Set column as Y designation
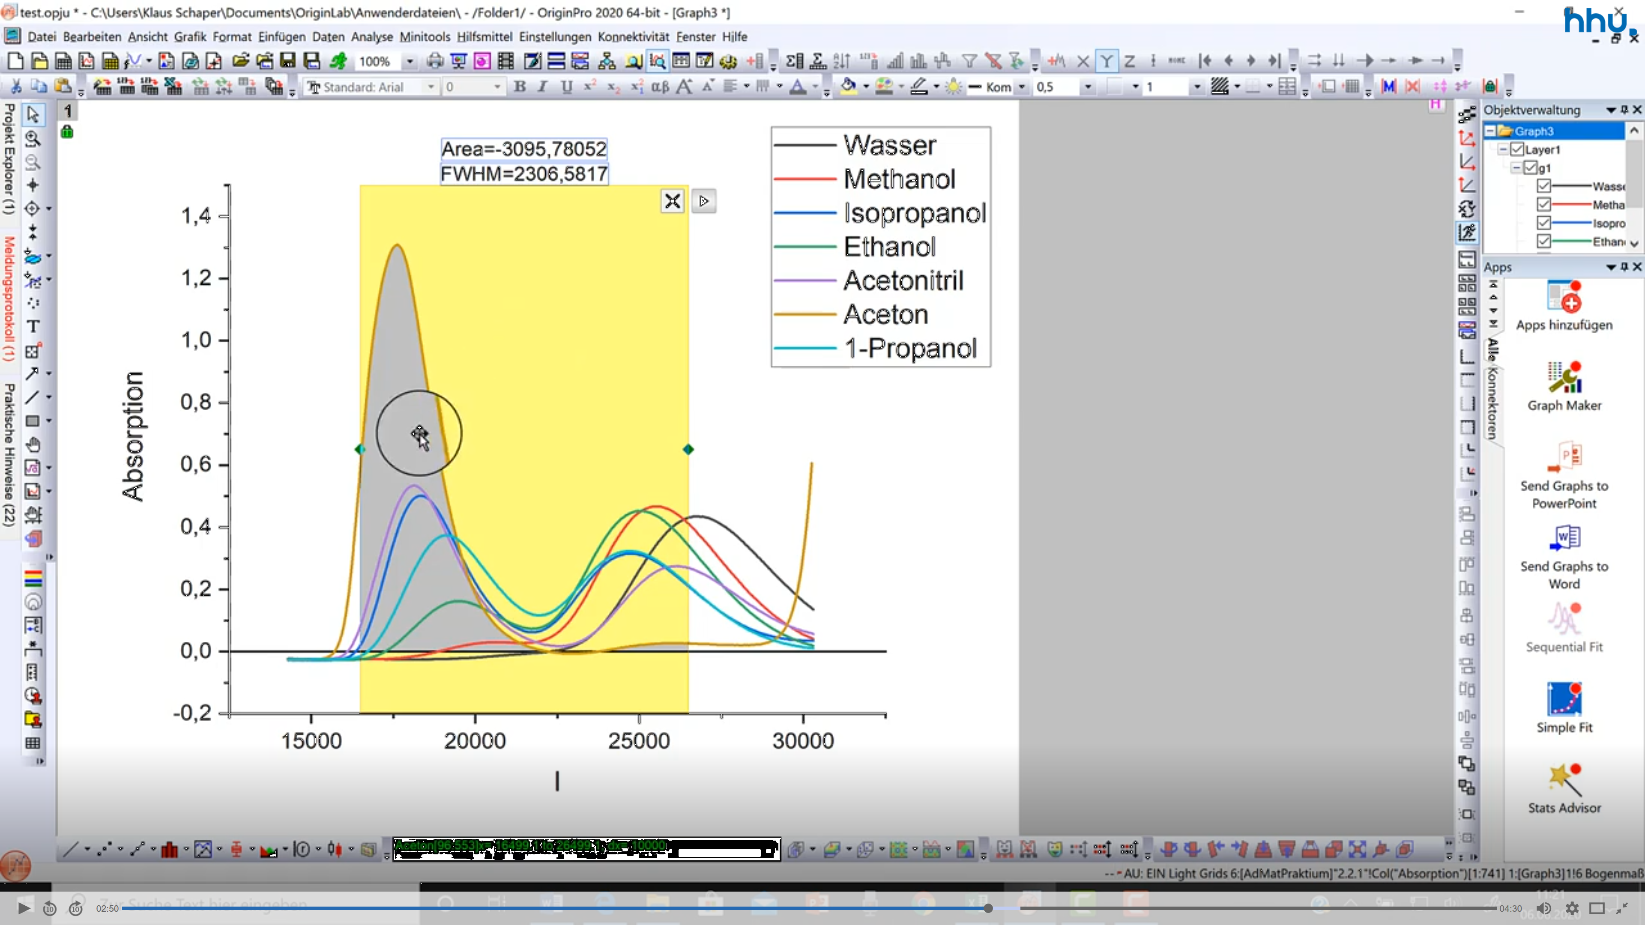1645x925 pixels. 1106,61
